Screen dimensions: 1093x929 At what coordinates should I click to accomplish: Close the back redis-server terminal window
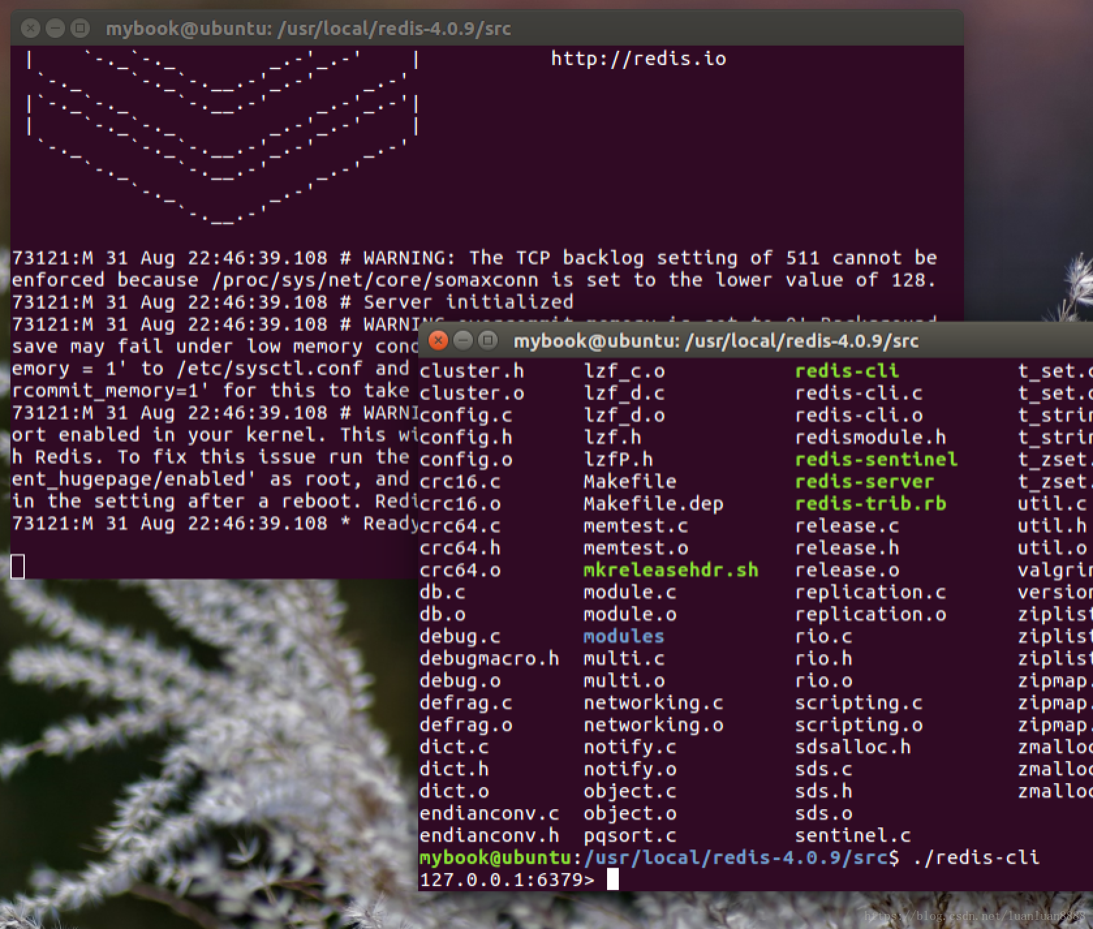tap(31, 28)
